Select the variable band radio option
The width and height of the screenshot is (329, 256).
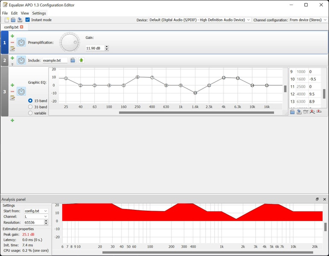point(30,113)
